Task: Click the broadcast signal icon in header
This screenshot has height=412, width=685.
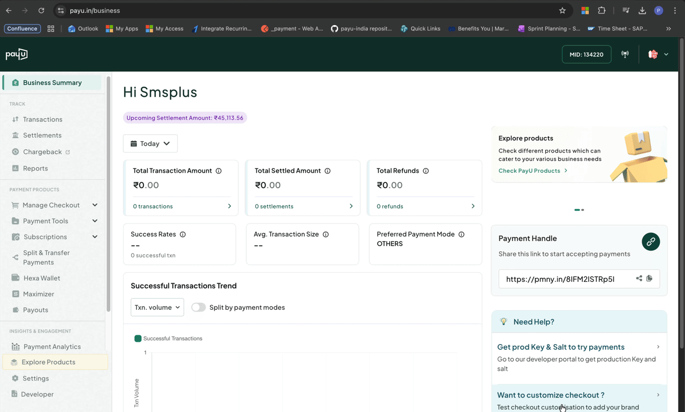Action: pyautogui.click(x=625, y=55)
